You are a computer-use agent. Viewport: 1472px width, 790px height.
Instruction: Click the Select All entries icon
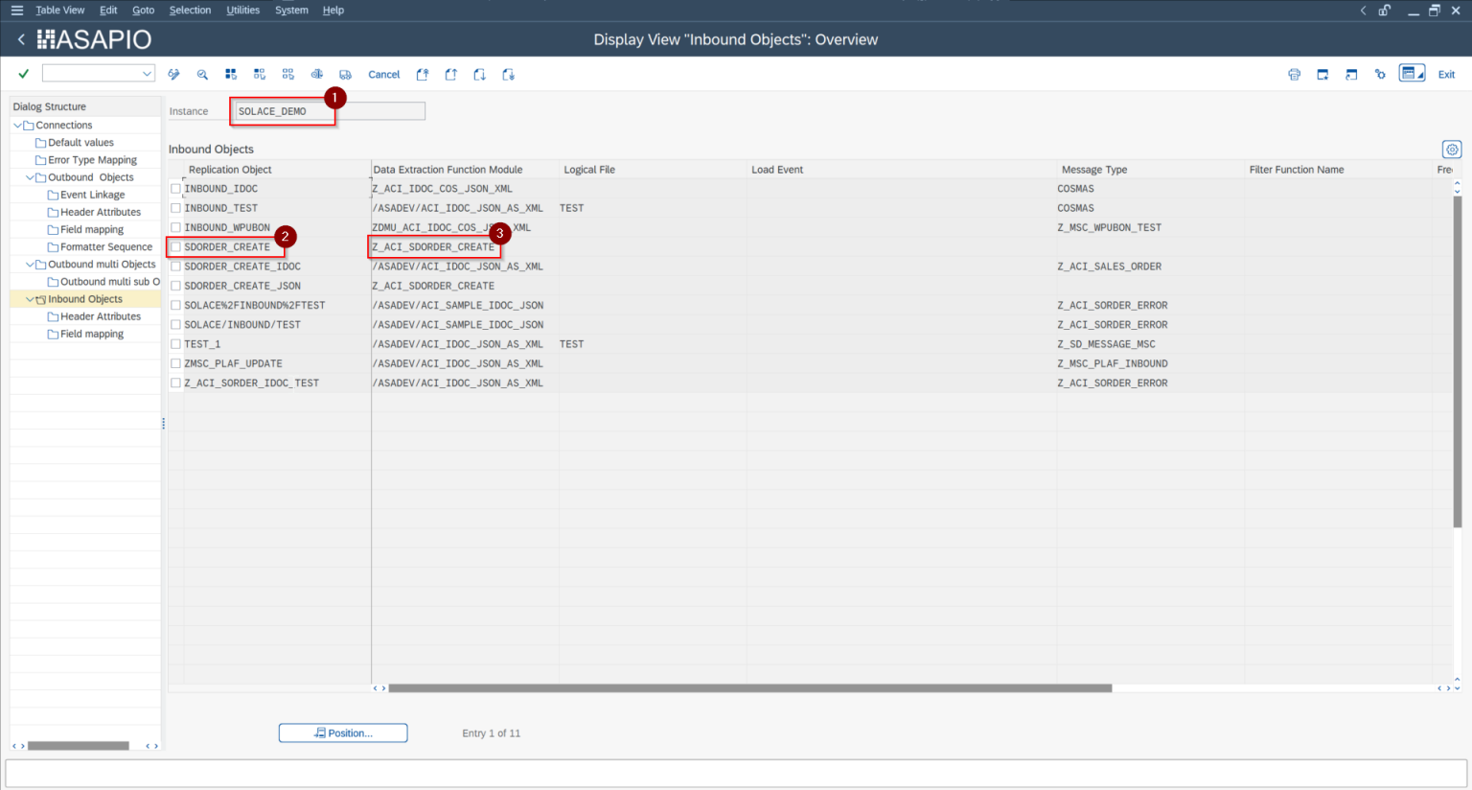[x=231, y=74]
